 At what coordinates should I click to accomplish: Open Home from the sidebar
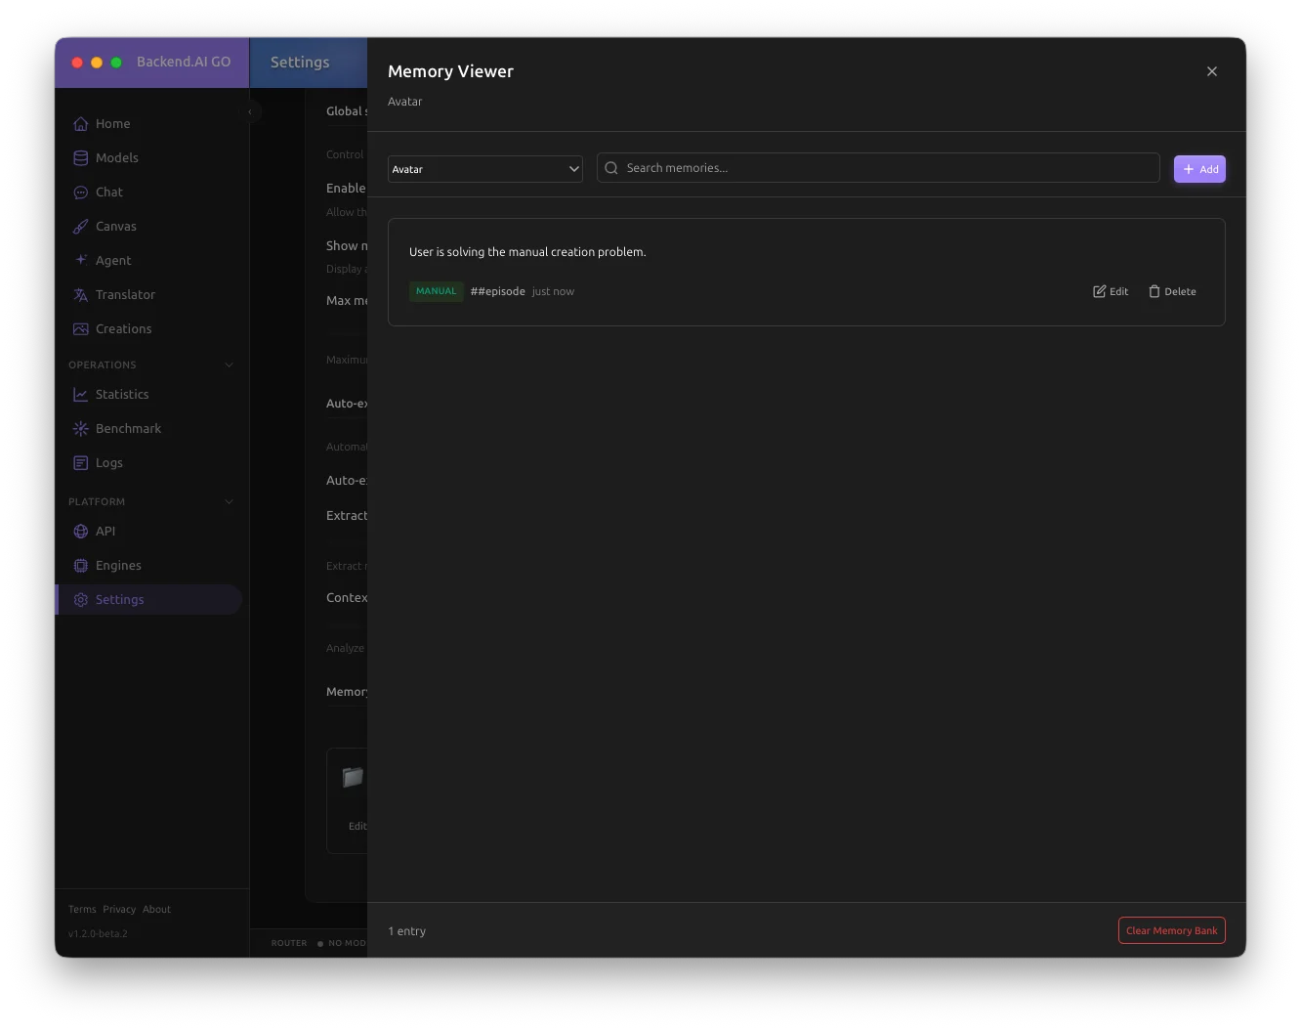pos(112,124)
